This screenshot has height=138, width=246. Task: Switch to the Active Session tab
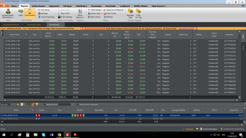click(38, 6)
